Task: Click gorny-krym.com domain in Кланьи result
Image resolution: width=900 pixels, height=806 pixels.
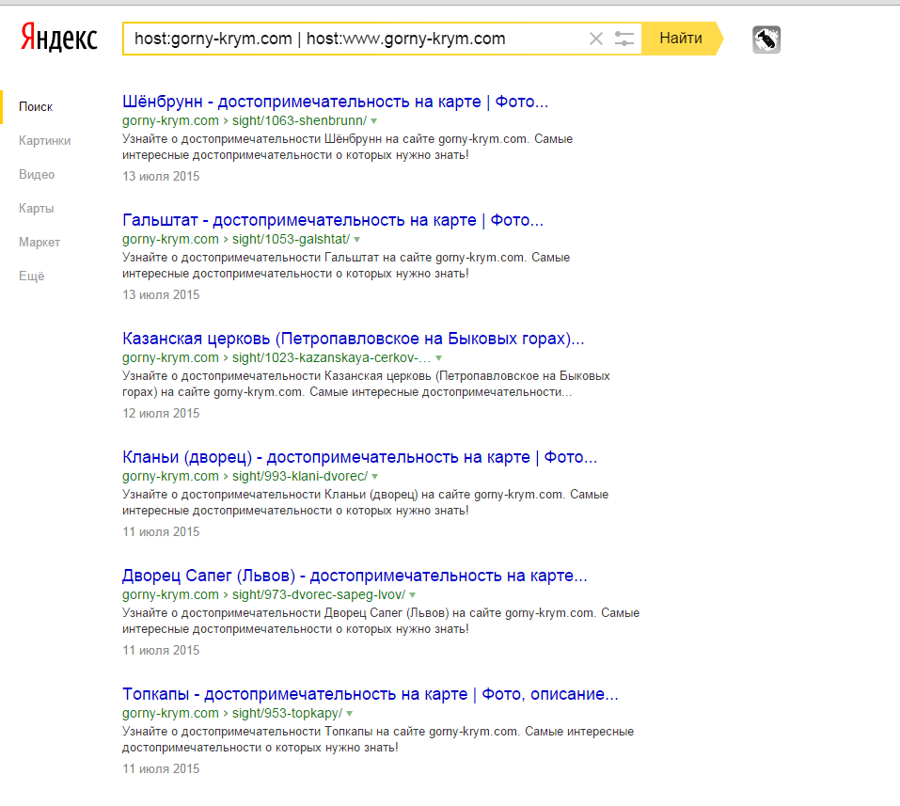Action: [x=170, y=476]
